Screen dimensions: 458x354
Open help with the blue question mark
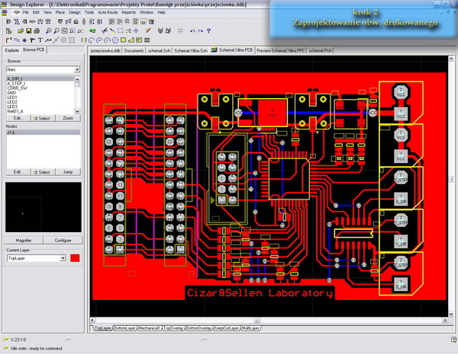[x=208, y=30]
